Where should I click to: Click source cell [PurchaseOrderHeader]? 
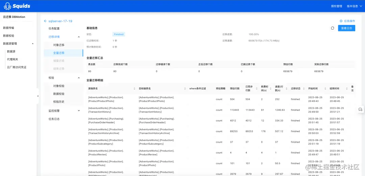pyautogui.click(x=106, y=120)
